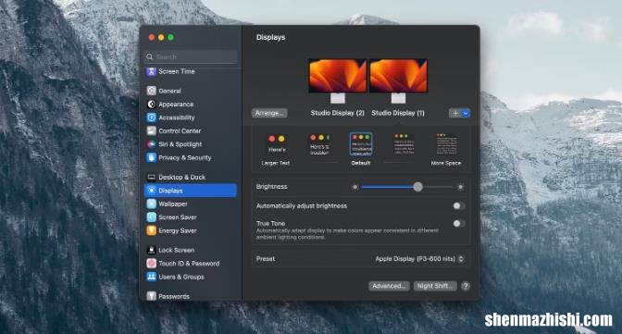622x334 pixels.
Task: Click the Night Shift... button
Action: pyautogui.click(x=435, y=286)
